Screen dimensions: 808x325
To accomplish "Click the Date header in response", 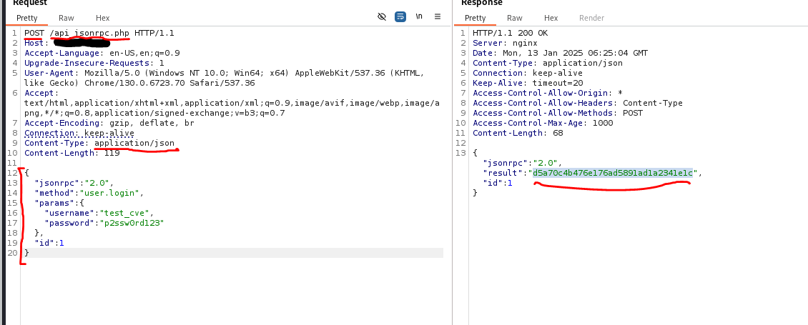I will pos(560,53).
